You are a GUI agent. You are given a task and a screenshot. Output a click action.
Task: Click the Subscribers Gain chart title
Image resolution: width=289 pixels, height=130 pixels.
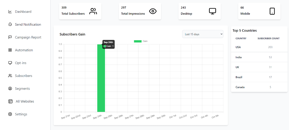[72, 34]
